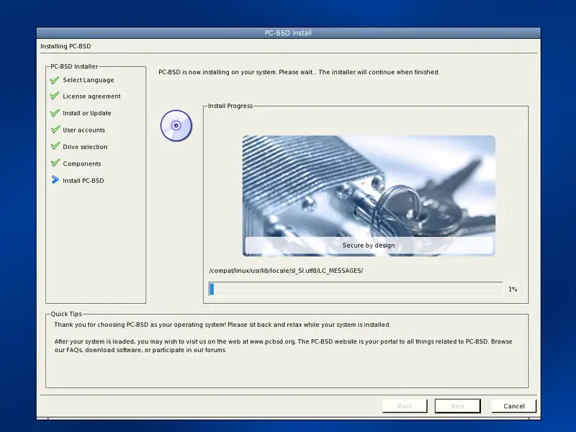Image resolution: width=576 pixels, height=432 pixels.
Task: Click the PC-BSD Installer group label
Action: [x=74, y=66]
